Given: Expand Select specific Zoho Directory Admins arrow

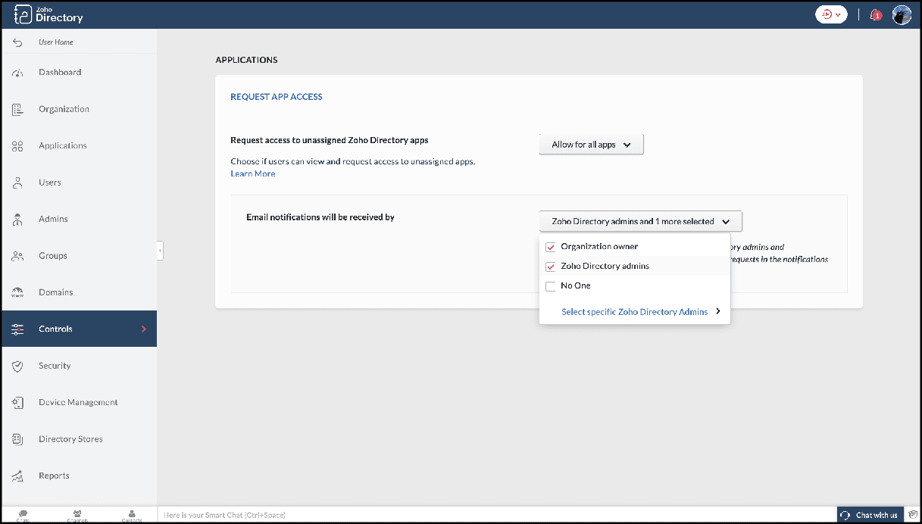Looking at the screenshot, I should click(x=717, y=311).
